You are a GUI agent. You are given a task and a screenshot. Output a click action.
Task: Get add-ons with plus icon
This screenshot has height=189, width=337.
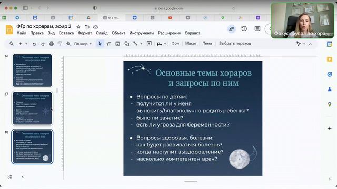(330, 128)
